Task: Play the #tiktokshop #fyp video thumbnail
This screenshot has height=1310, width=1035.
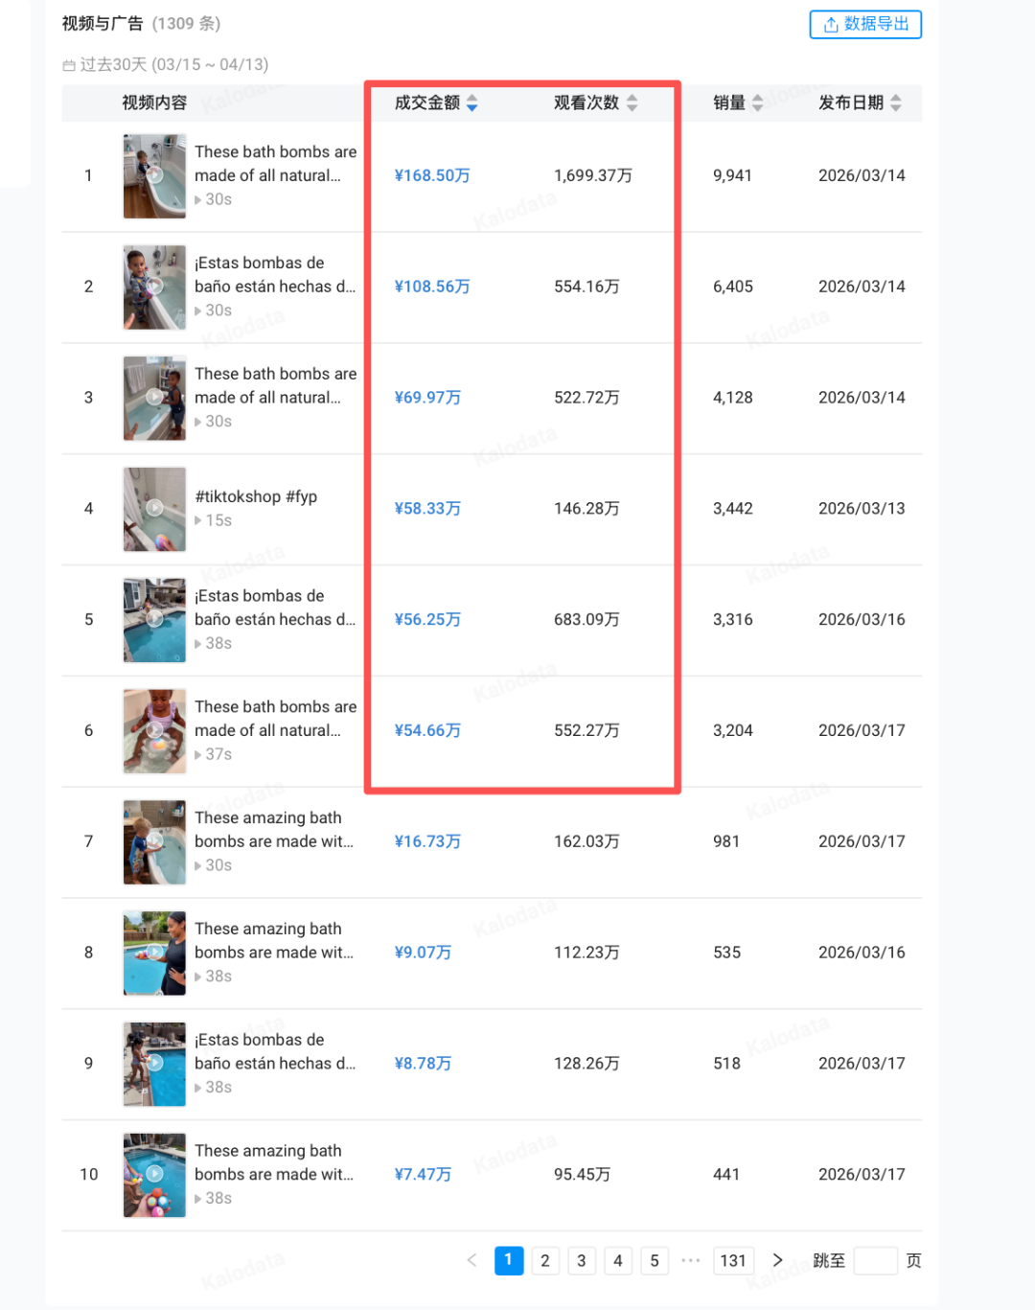Action: pyautogui.click(x=154, y=509)
